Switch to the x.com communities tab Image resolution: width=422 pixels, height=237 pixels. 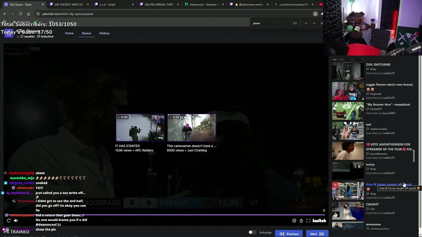(293, 4)
